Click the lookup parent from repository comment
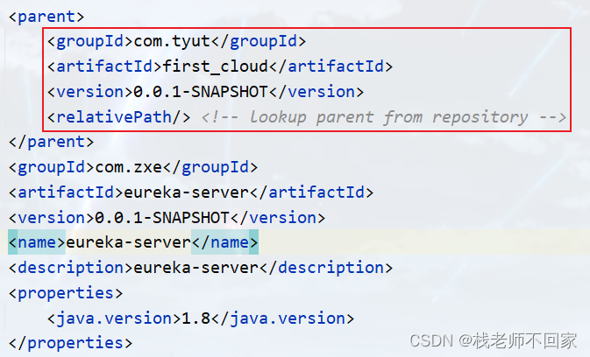This screenshot has height=357, width=590. pos(384,117)
